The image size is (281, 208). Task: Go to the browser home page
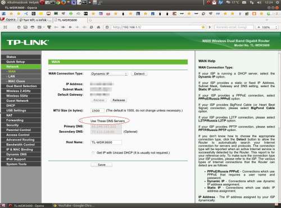98,27
